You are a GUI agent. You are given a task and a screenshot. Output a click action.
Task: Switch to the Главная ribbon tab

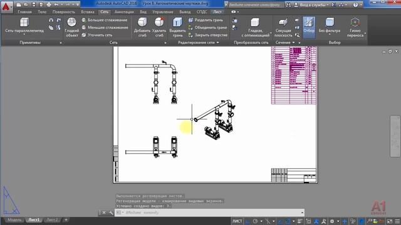tap(25, 12)
